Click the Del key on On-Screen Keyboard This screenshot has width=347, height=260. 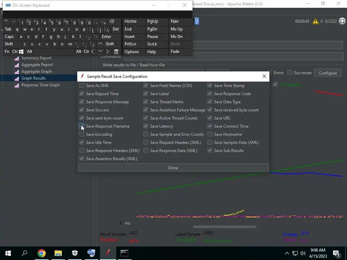[116, 29]
